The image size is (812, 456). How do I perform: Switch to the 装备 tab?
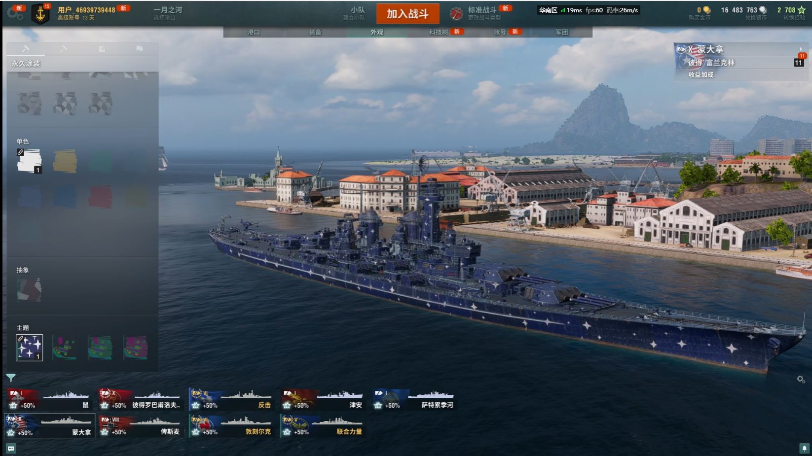tap(315, 32)
